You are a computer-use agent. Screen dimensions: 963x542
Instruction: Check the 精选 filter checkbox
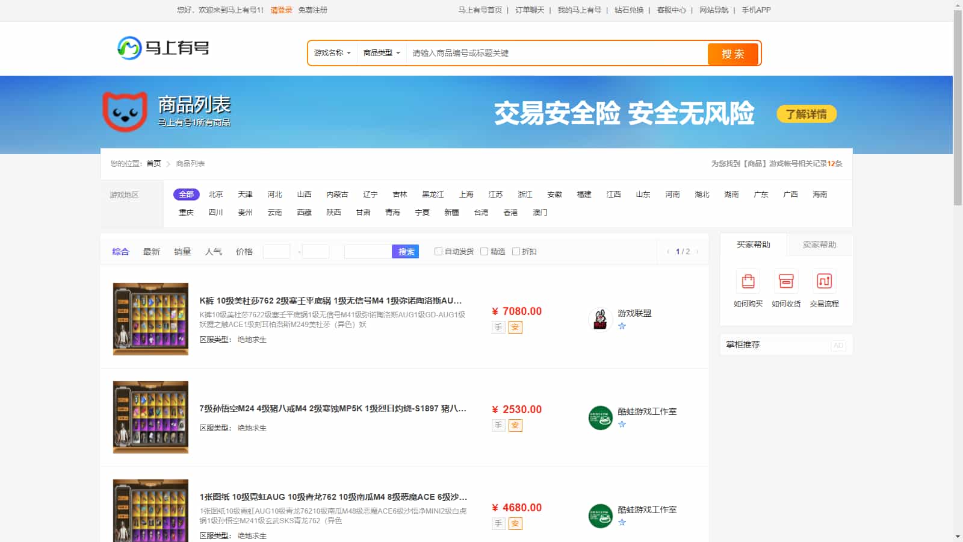[x=484, y=252]
